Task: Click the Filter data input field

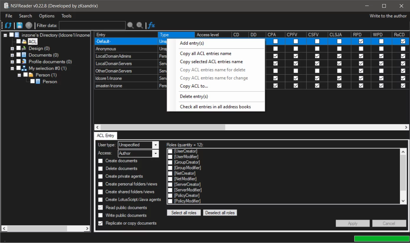Action: coord(92,25)
